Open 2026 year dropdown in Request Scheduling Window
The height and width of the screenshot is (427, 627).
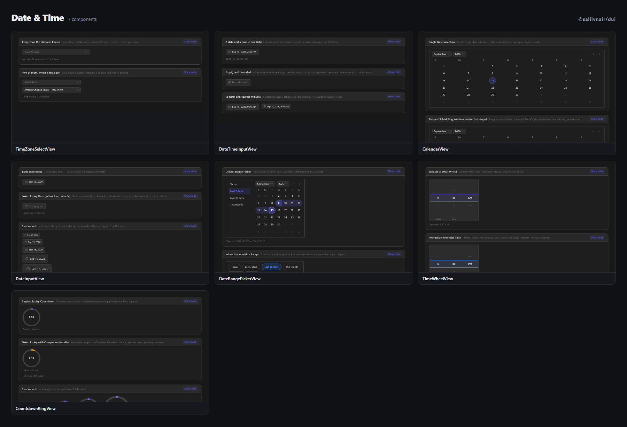(x=459, y=131)
